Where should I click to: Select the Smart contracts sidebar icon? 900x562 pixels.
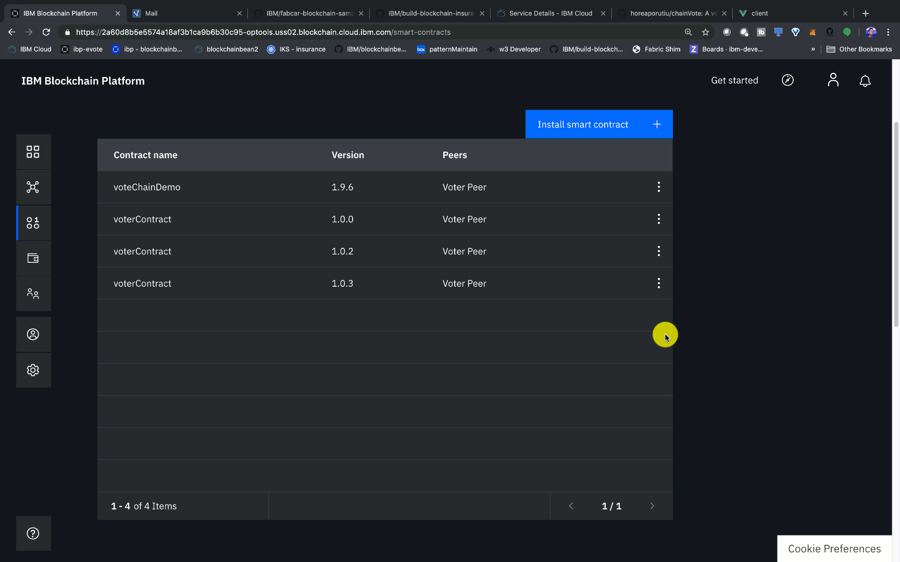33,223
